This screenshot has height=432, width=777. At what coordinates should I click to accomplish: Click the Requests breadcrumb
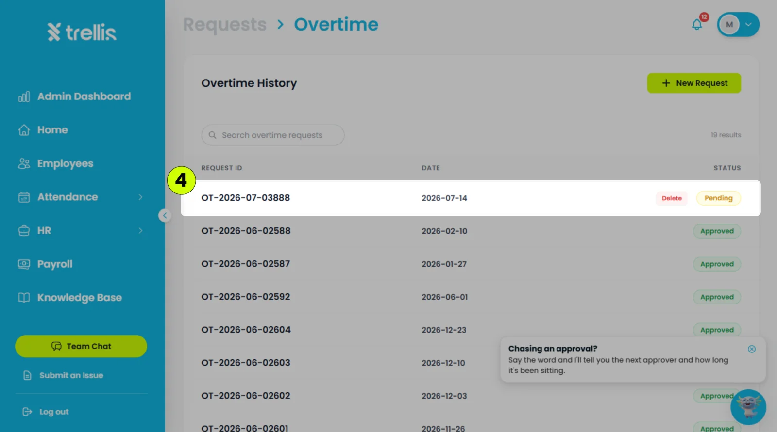[225, 24]
